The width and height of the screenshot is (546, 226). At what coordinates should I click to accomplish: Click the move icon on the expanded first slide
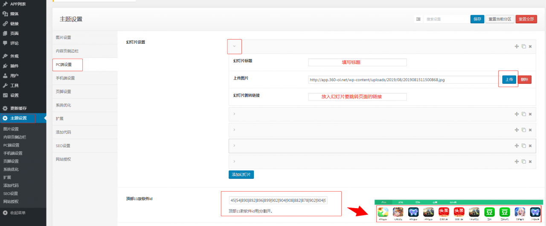517,46
